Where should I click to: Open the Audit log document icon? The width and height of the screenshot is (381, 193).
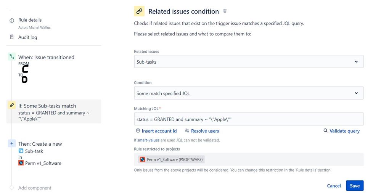tap(12, 37)
